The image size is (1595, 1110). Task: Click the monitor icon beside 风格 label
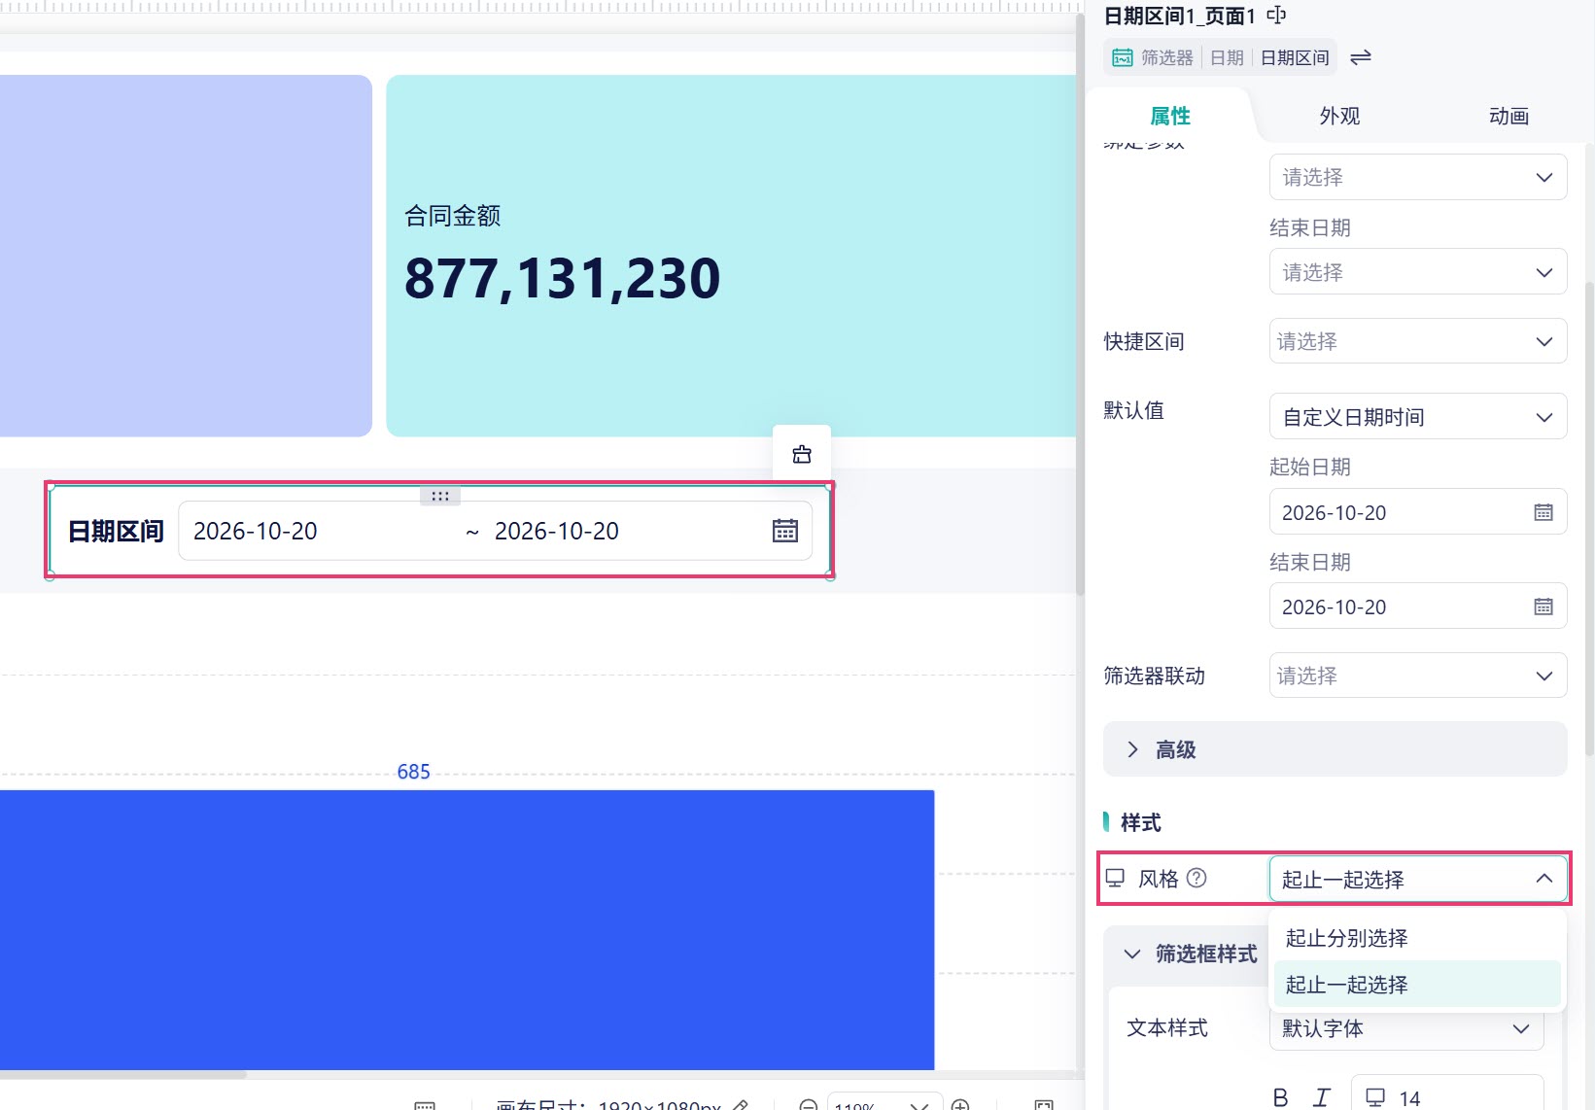1115,878
